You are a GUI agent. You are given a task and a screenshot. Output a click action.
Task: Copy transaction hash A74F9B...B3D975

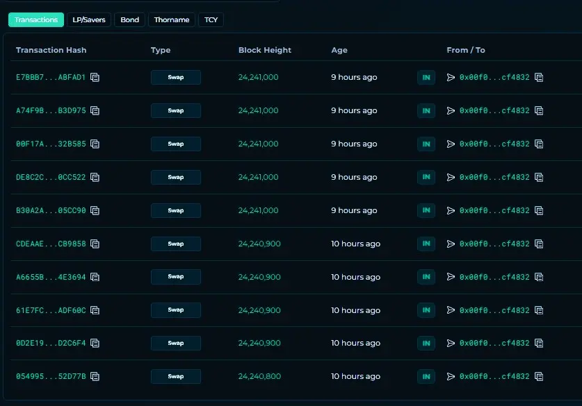point(95,111)
